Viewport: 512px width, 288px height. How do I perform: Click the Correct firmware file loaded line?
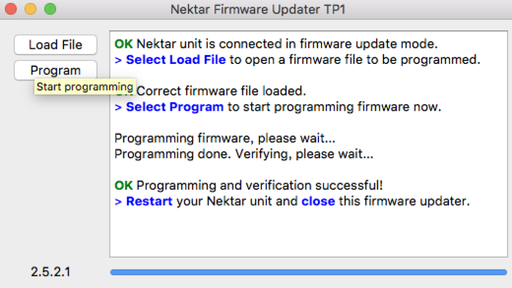[x=221, y=91]
